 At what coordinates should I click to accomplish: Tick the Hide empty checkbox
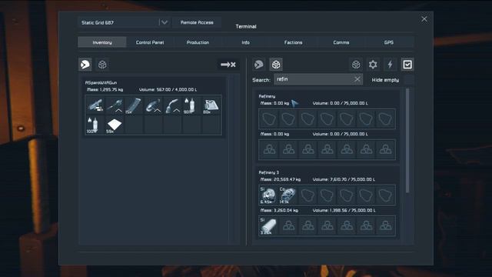(x=408, y=80)
